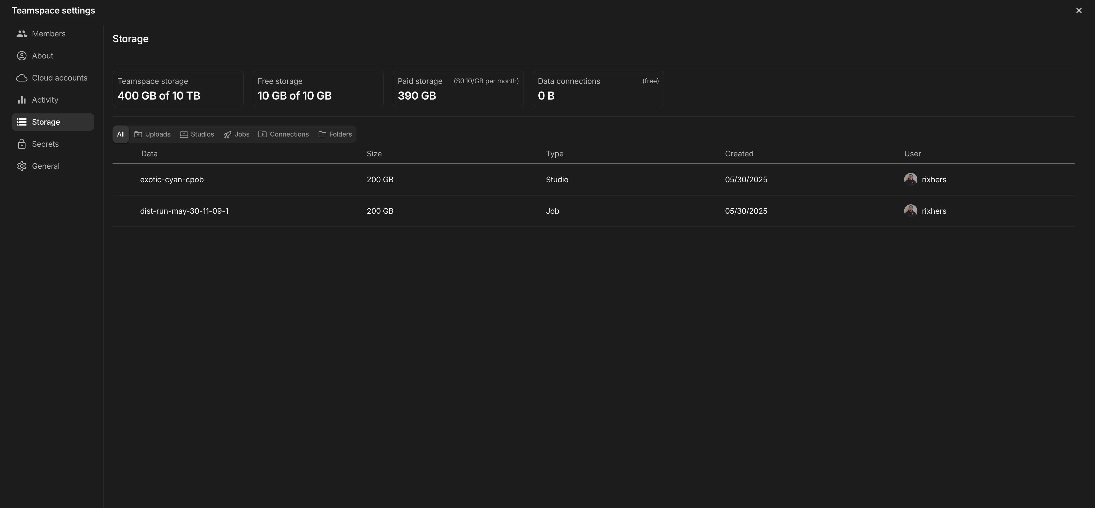Image resolution: width=1095 pixels, height=508 pixels.
Task: Click rixhers username in Job row
Action: 934,211
